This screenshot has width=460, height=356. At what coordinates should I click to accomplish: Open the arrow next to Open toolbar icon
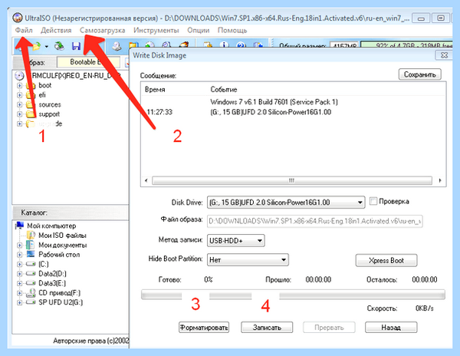47,46
